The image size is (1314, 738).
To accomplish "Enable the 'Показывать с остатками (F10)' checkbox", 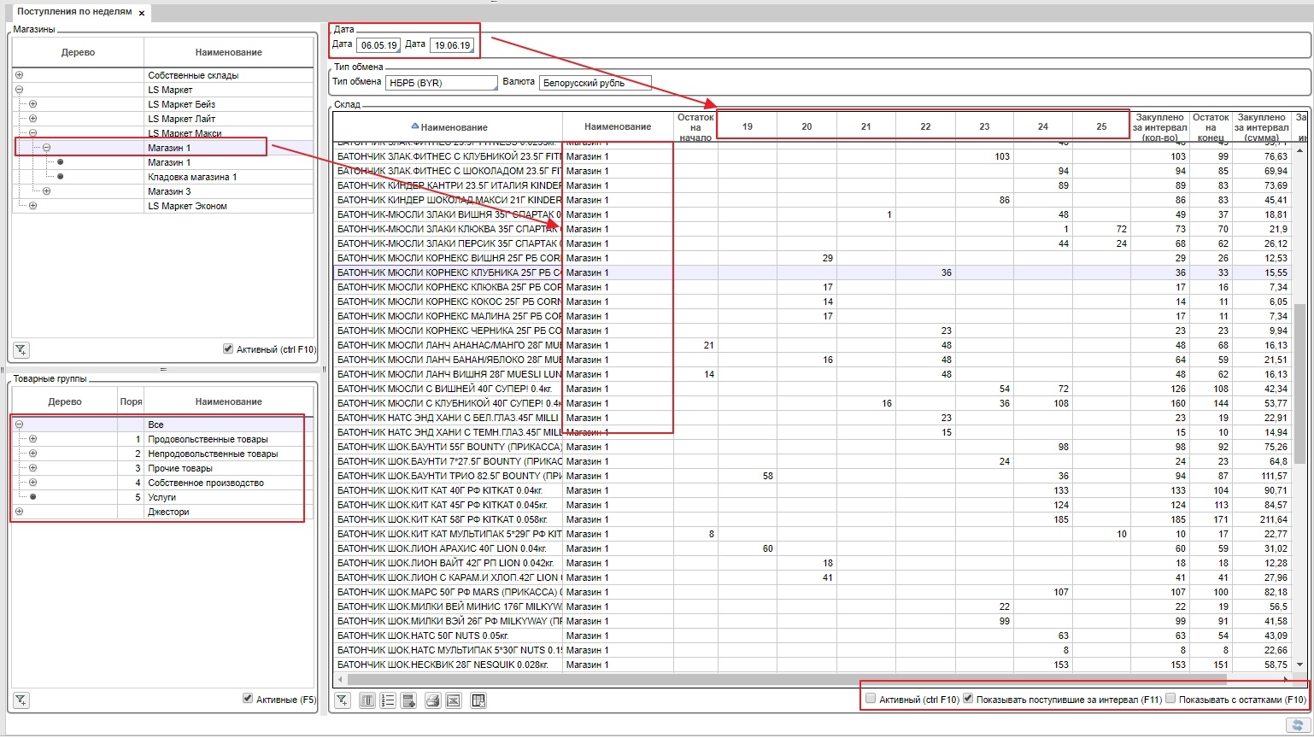I will pos(1170,699).
